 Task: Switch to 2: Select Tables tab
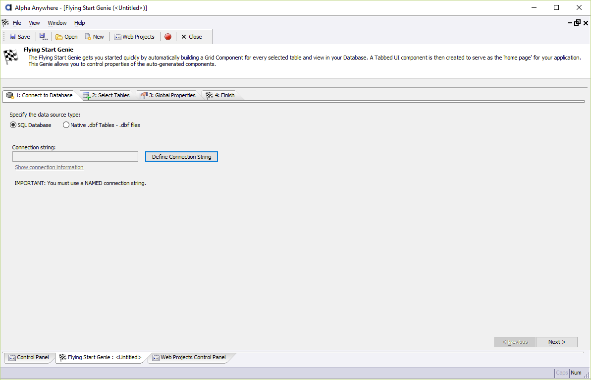(107, 95)
